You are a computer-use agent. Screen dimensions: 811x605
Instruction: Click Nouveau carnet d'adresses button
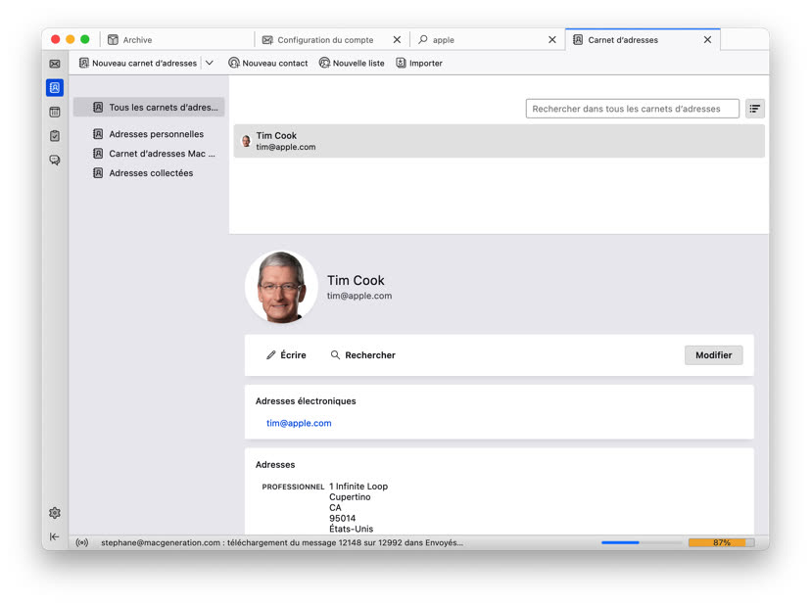137,63
